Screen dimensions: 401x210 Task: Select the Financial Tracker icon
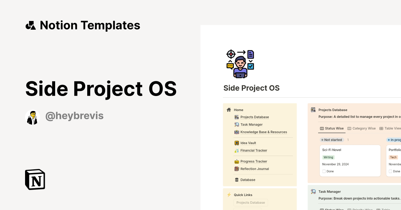(236, 150)
